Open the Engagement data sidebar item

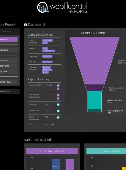click(9, 82)
